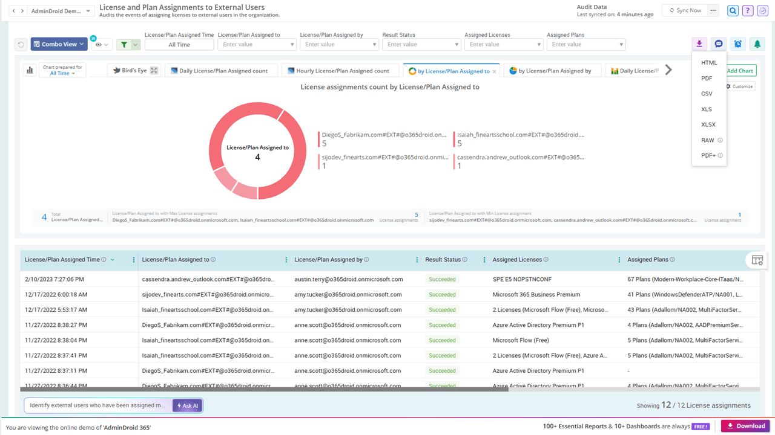Viewport: 775px width, 435px height.
Task: Choose CSV export format
Action: click(x=707, y=94)
